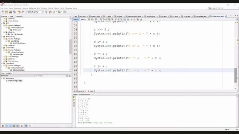Switch to the Services tab
Image resolution: width=239 pixels, height=134 pixels.
(19, 16)
